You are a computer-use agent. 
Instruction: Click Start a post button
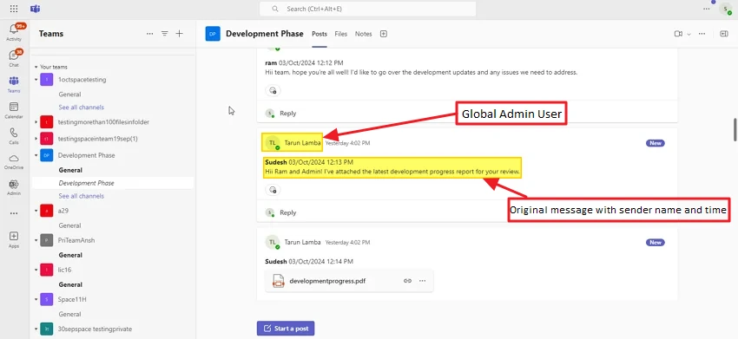(286, 329)
